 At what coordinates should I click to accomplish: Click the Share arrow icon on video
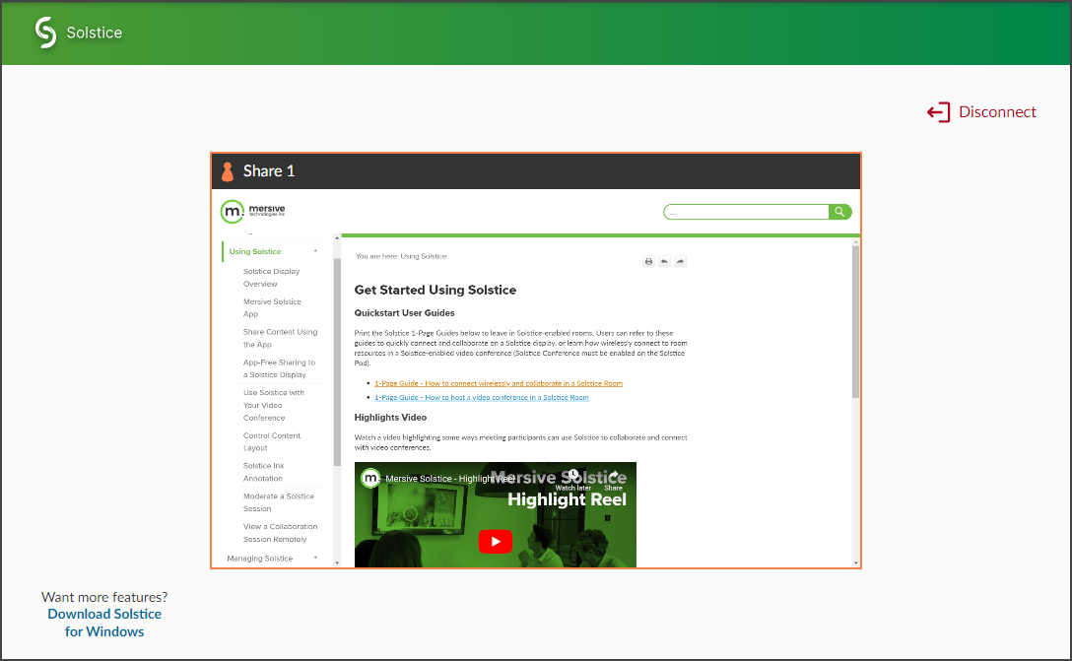pyautogui.click(x=613, y=475)
